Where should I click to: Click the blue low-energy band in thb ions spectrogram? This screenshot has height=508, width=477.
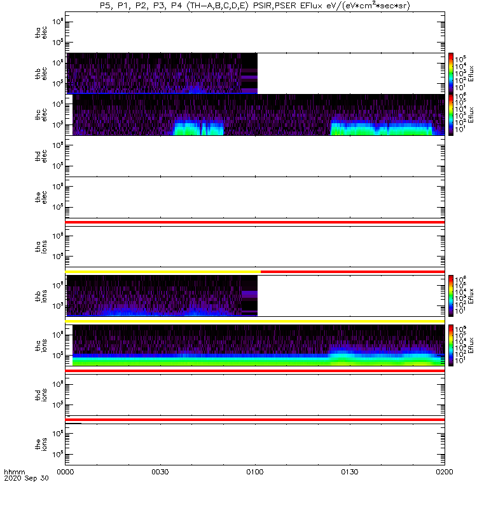tap(162, 312)
